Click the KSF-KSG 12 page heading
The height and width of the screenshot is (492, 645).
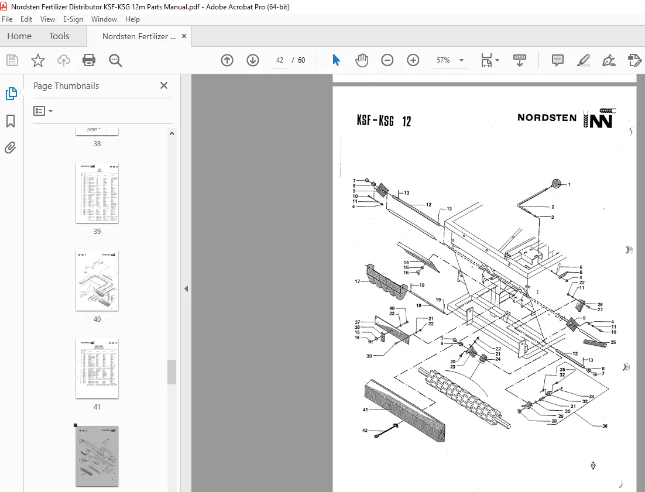(383, 121)
